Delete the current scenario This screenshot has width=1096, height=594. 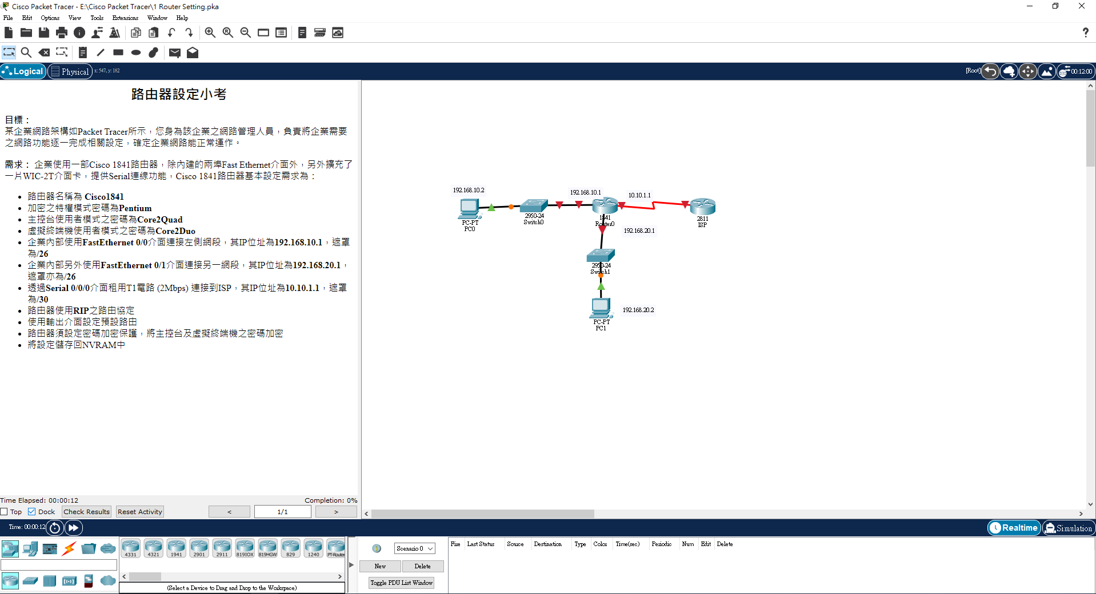(x=423, y=566)
